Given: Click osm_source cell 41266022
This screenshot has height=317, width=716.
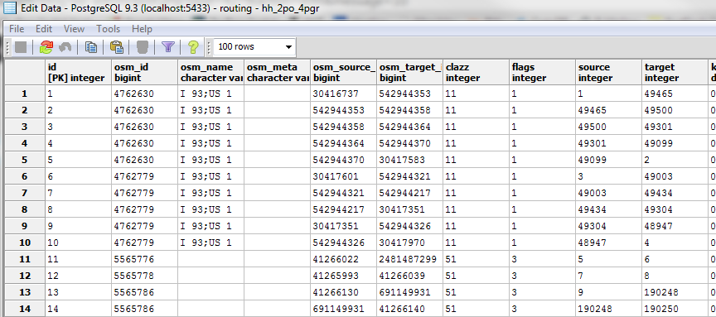Looking at the screenshot, I should pos(343,259).
